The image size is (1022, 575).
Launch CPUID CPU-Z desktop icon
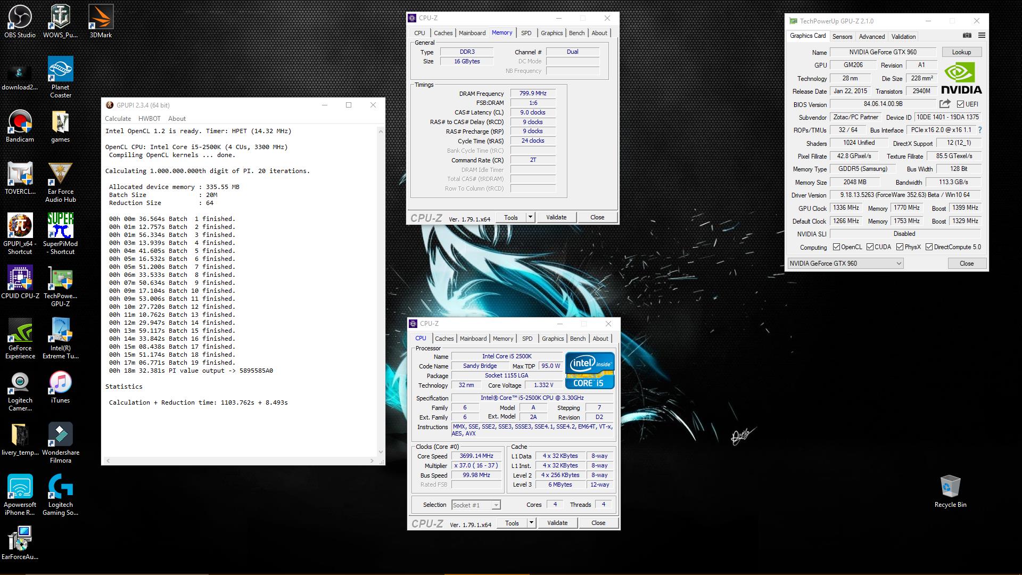pos(20,282)
